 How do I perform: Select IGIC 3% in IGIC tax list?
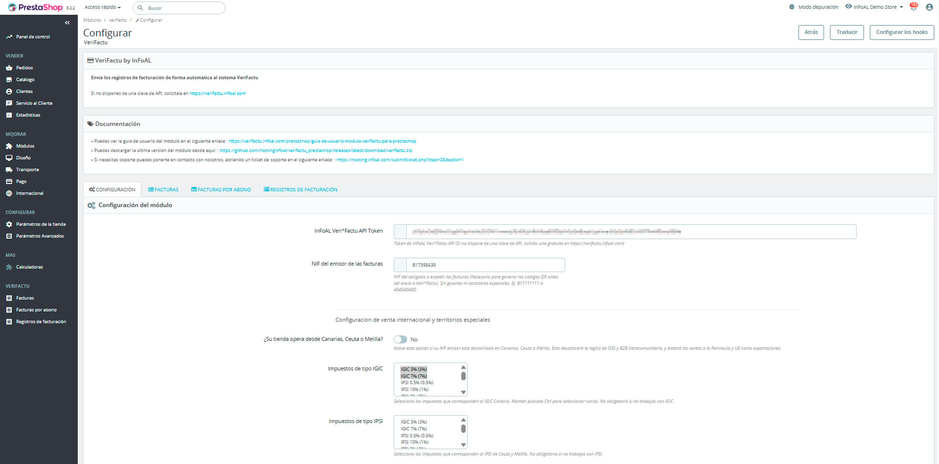(x=413, y=369)
